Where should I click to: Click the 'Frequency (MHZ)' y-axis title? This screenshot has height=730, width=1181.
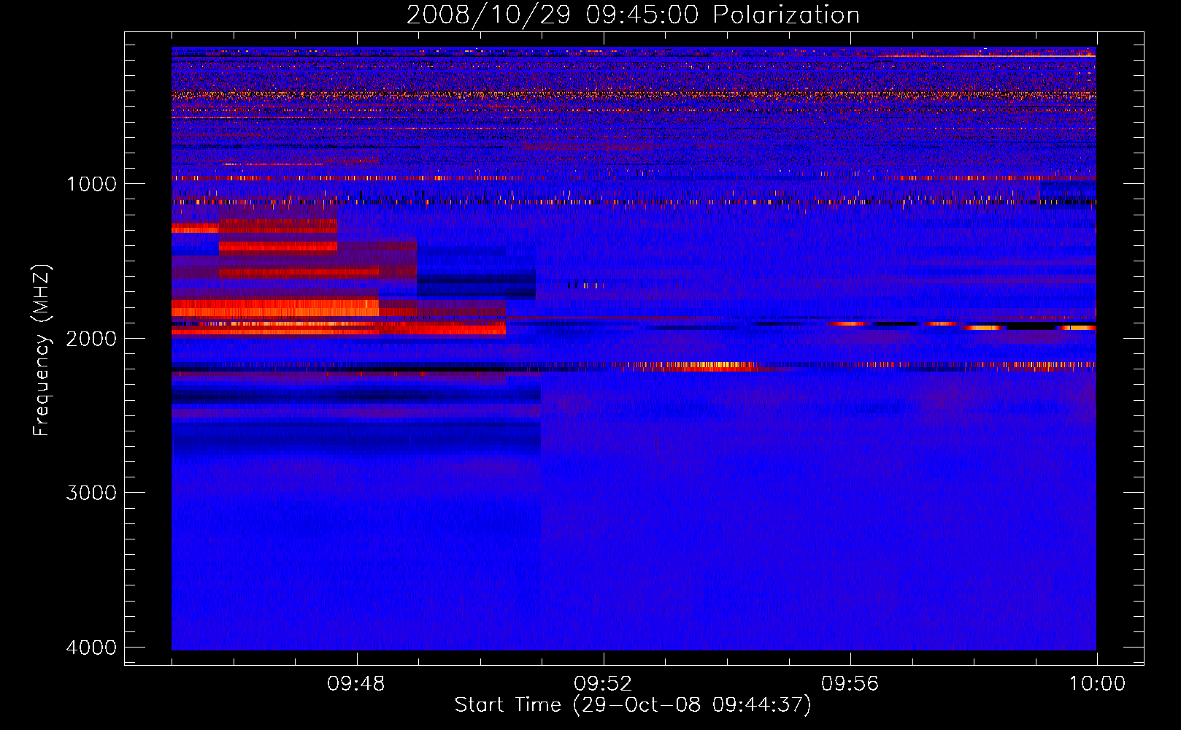click(42, 350)
